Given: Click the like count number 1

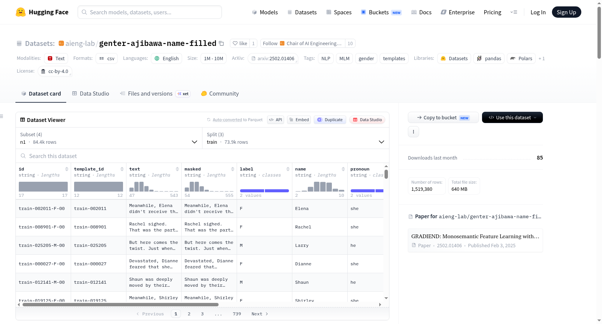Looking at the screenshot, I should coord(254,43).
